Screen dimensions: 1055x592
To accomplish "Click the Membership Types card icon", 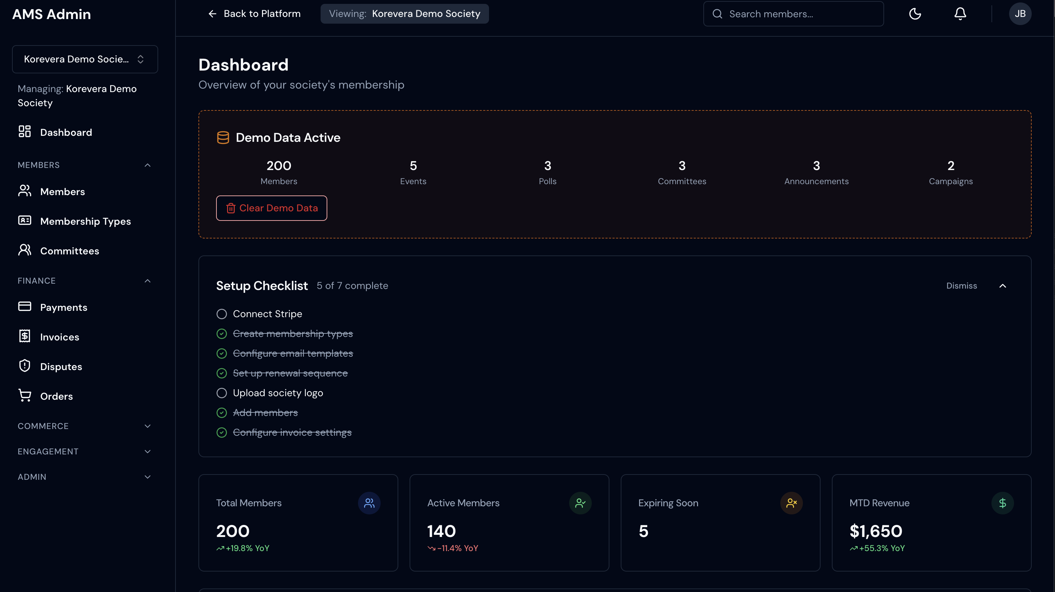I will [25, 220].
